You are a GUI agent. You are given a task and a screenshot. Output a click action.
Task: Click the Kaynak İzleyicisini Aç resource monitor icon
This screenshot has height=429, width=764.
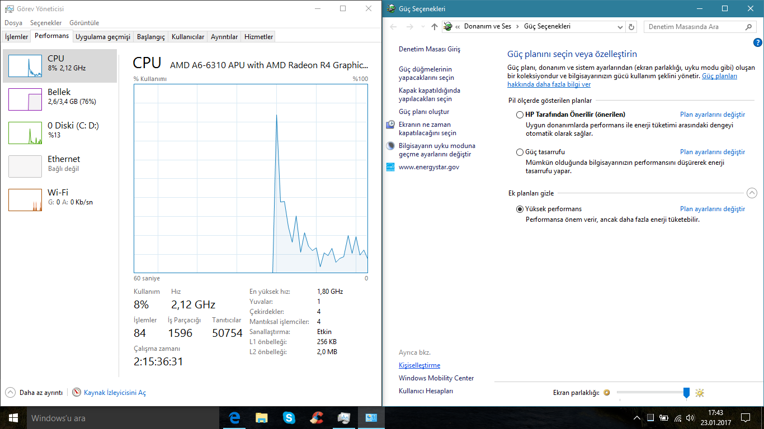coord(77,393)
